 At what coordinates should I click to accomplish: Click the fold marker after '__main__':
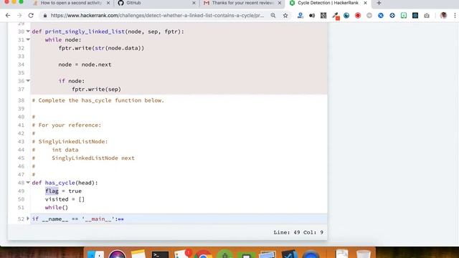(120, 219)
